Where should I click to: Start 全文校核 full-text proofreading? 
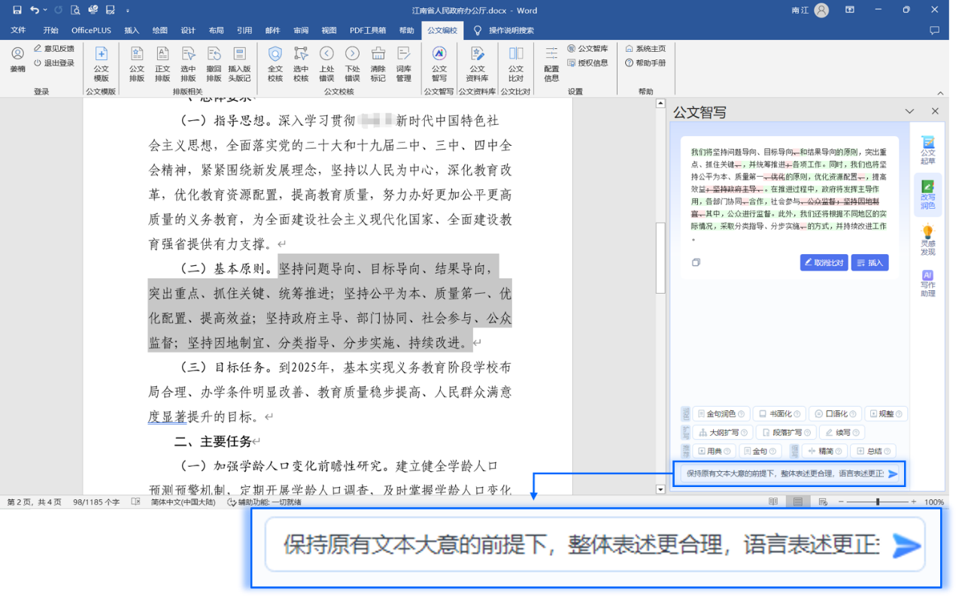[x=275, y=63]
